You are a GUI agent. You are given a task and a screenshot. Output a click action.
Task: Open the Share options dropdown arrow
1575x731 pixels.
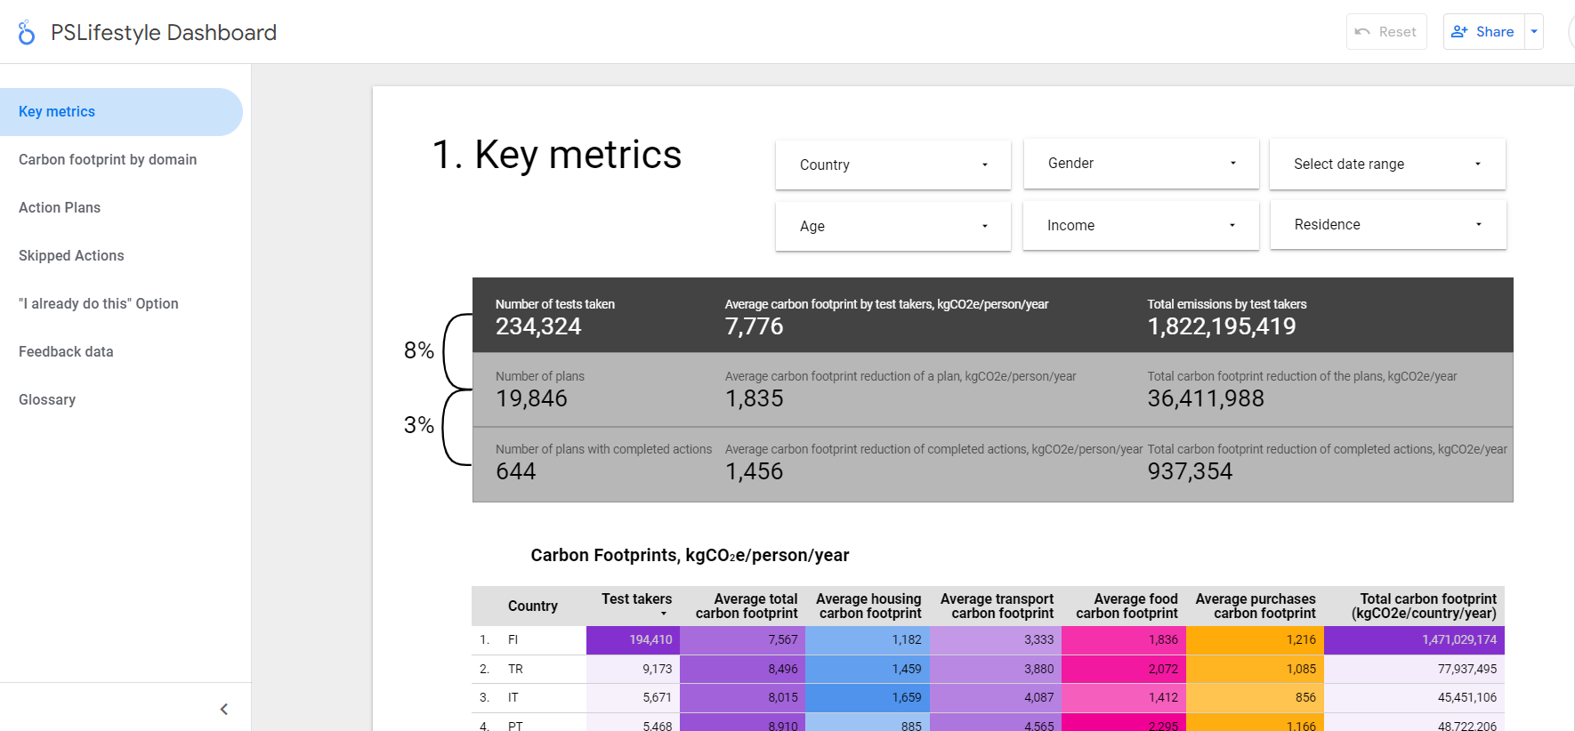point(1534,32)
